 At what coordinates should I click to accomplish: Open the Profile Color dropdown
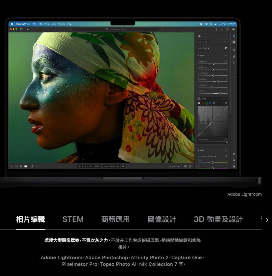click(206, 48)
